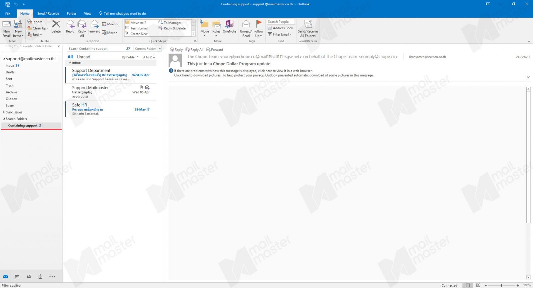Show All messages filter
533x288 pixels.
(70, 57)
